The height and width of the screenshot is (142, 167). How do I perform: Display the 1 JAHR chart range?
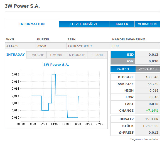pyautogui.click(x=97, y=55)
